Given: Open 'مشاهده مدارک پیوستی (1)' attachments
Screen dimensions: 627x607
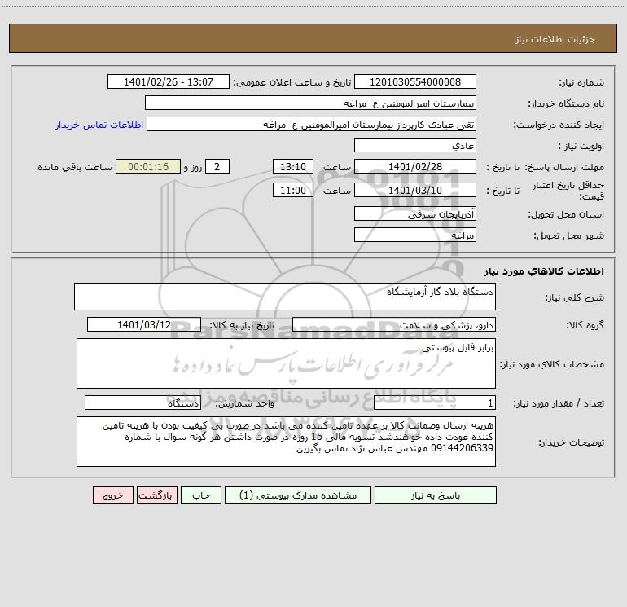Looking at the screenshot, I should click(298, 495).
